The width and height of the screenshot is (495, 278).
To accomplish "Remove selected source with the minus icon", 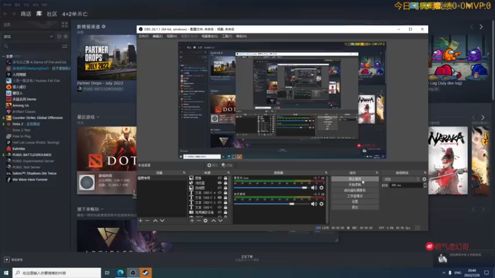I will 199,221.
